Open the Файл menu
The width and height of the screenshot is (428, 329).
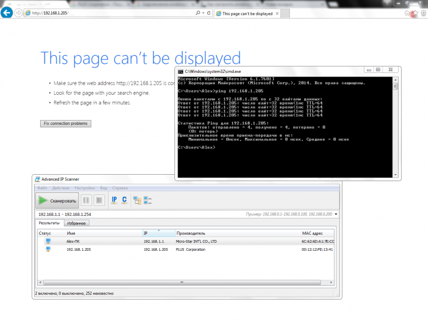(42, 188)
